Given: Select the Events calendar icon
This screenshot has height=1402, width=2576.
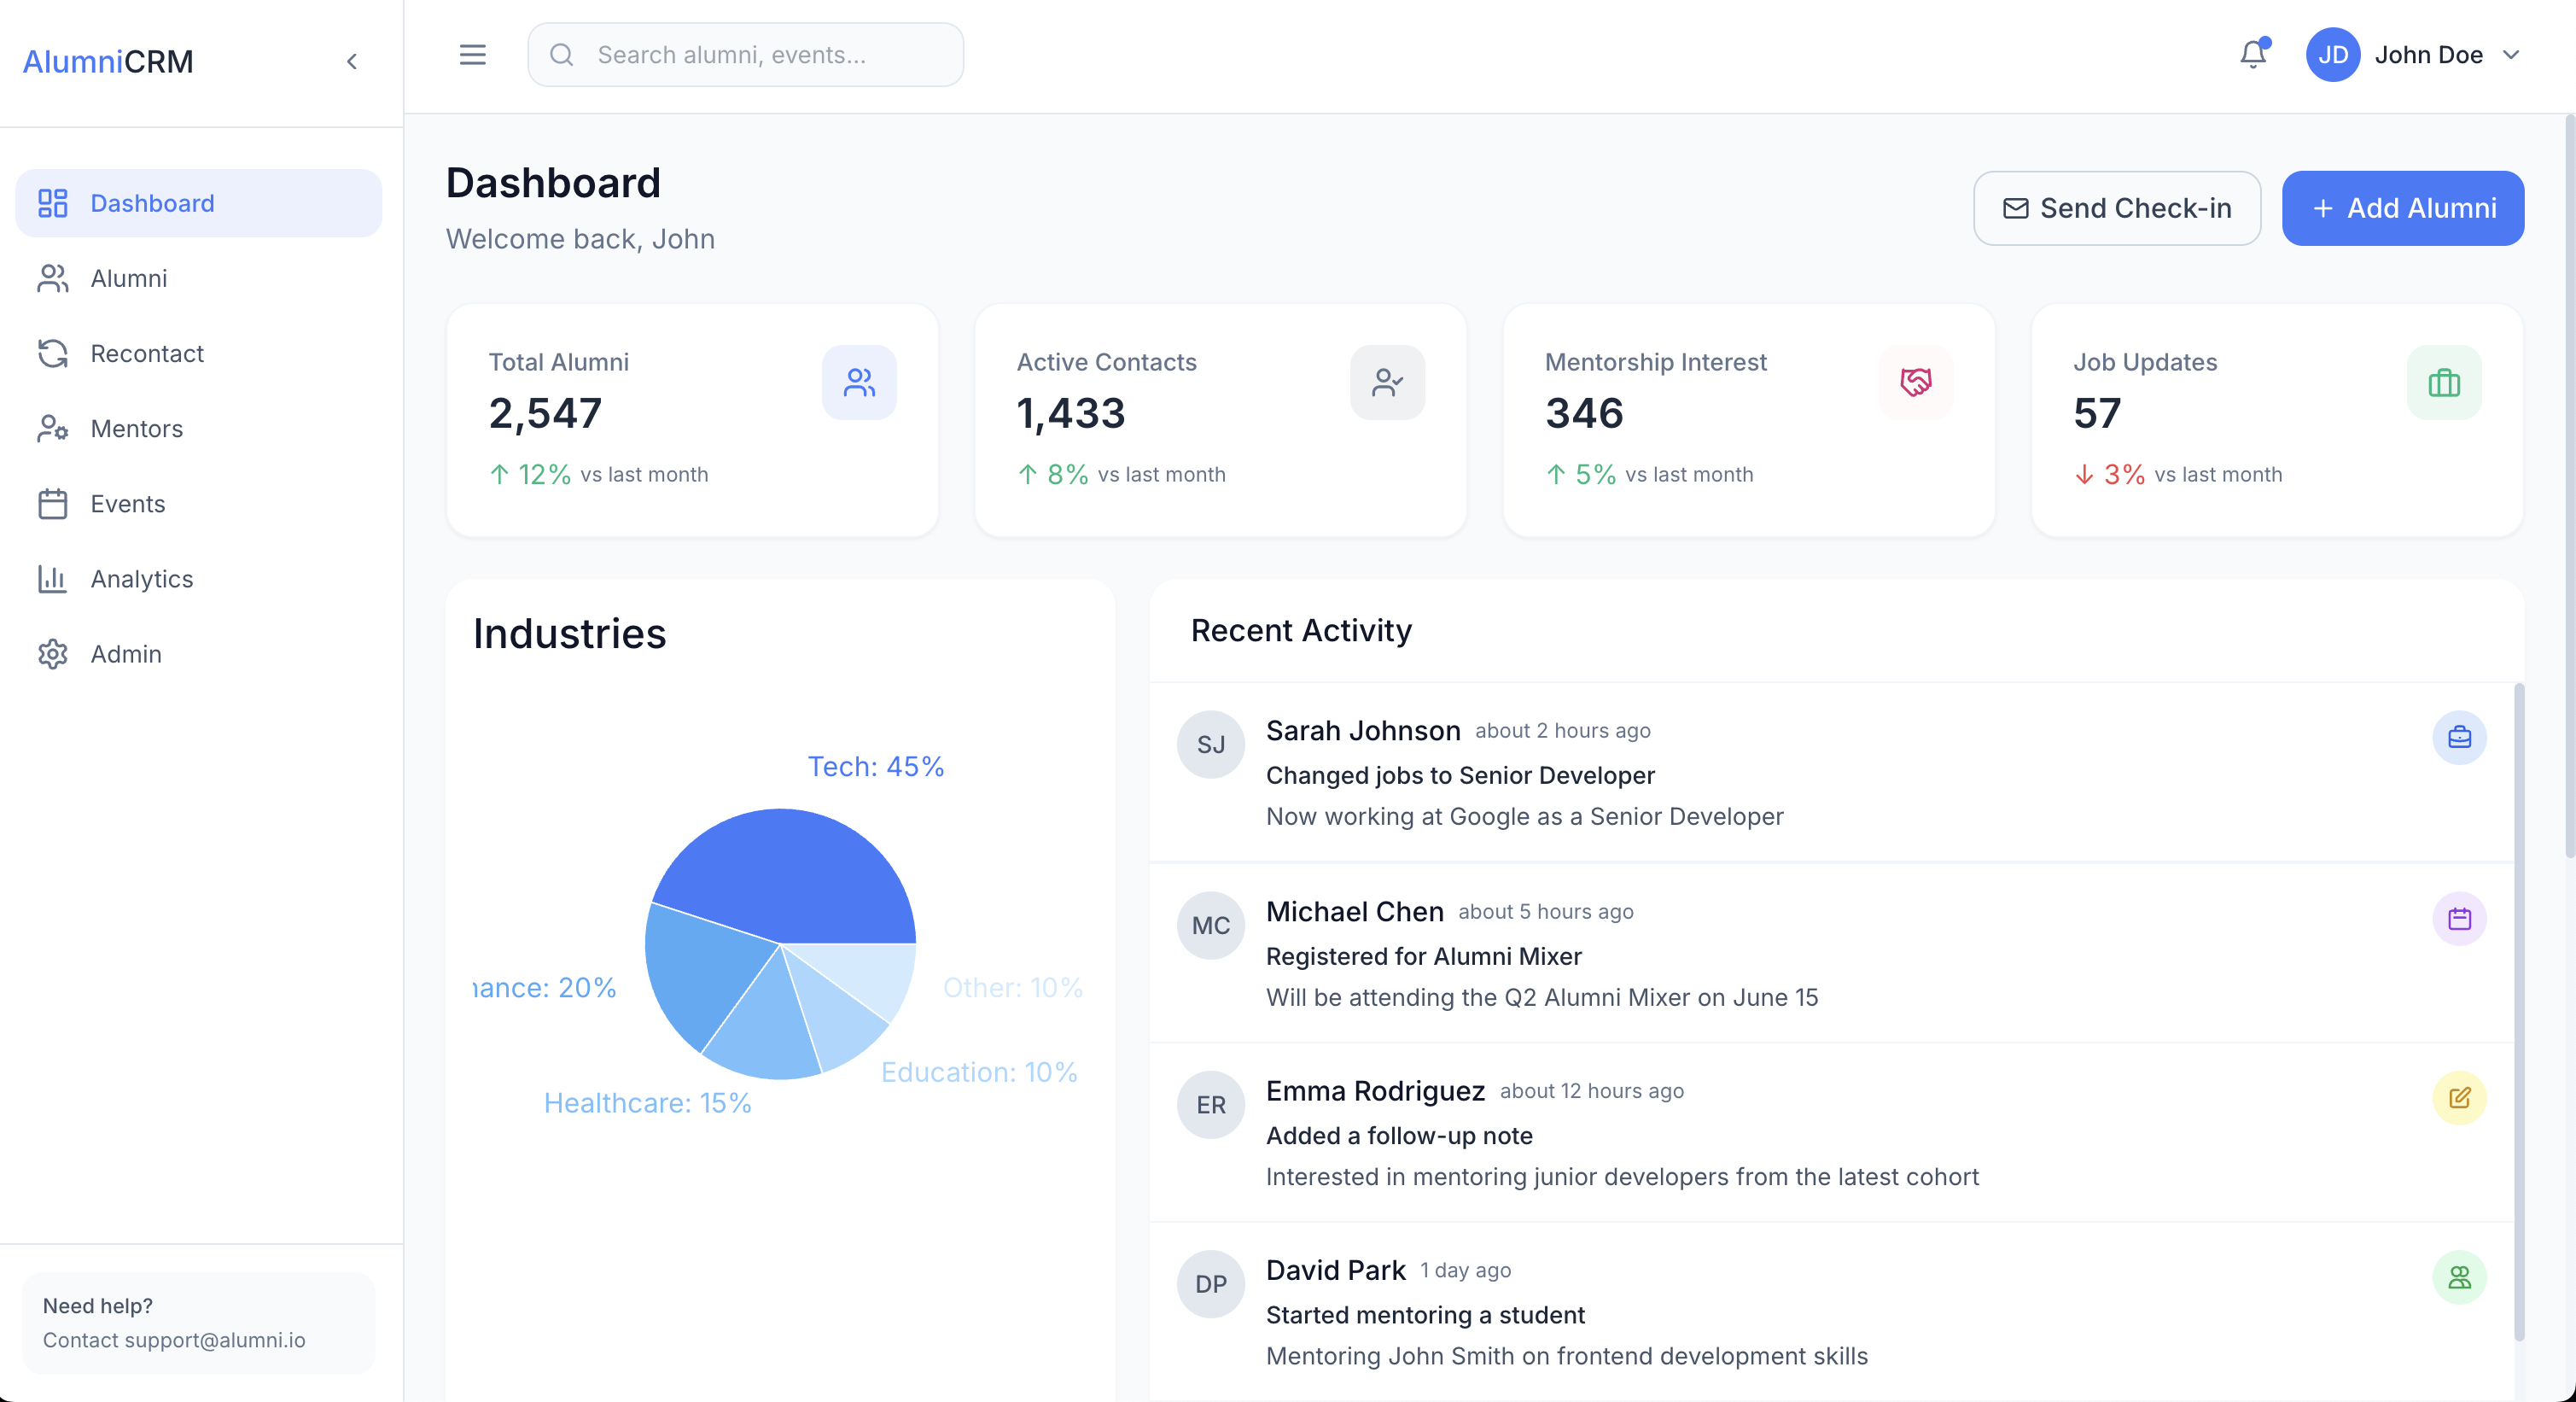Looking at the screenshot, I should click(x=53, y=504).
